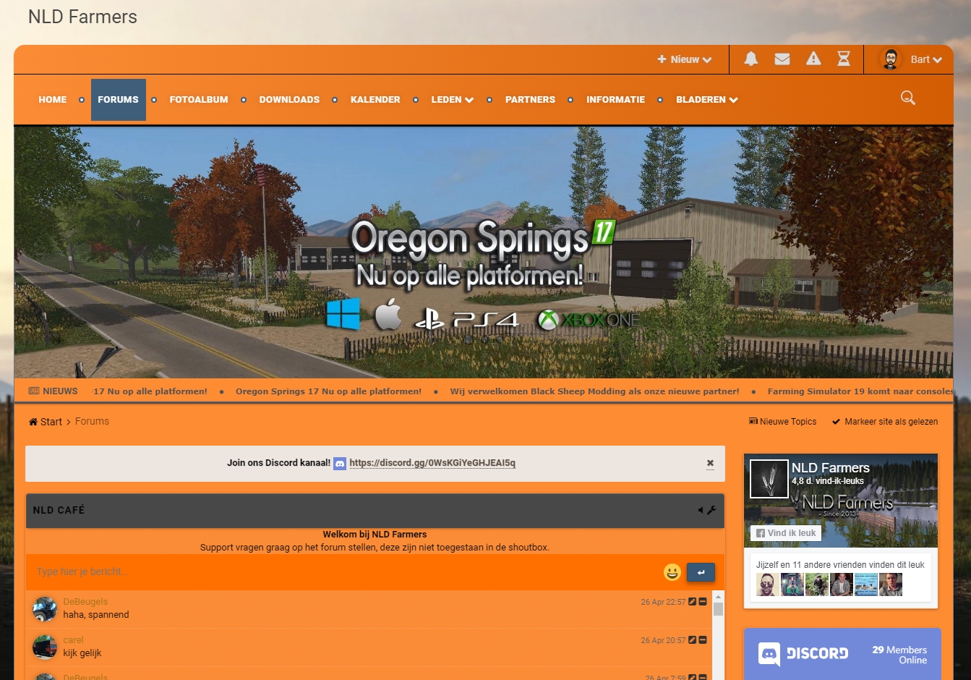This screenshot has height=680, width=971.
Task: Click carel username in shoutbox
Action: (x=73, y=640)
